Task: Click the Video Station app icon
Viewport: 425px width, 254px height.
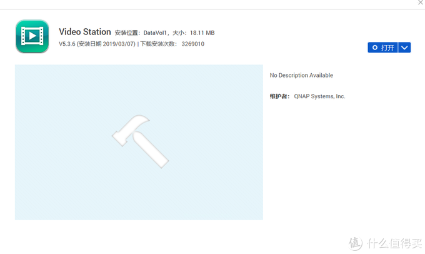Action: pos(32,36)
